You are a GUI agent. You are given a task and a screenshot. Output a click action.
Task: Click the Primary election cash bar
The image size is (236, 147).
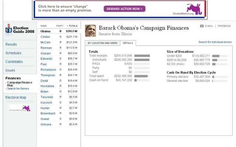click(x=220, y=77)
